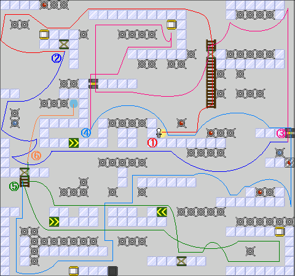295x276 pixels.
Task: Select the light blue blob object
Action: pyautogui.click(x=74, y=103)
